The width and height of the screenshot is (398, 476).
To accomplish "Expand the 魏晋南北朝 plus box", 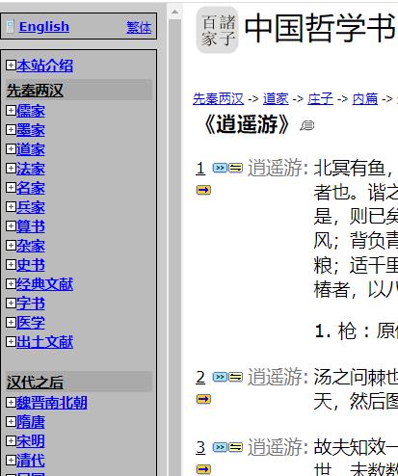I will (x=11, y=403).
